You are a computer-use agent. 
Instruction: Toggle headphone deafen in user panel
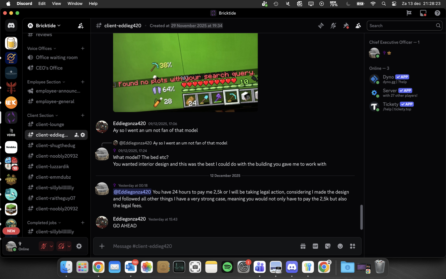click(x=61, y=246)
